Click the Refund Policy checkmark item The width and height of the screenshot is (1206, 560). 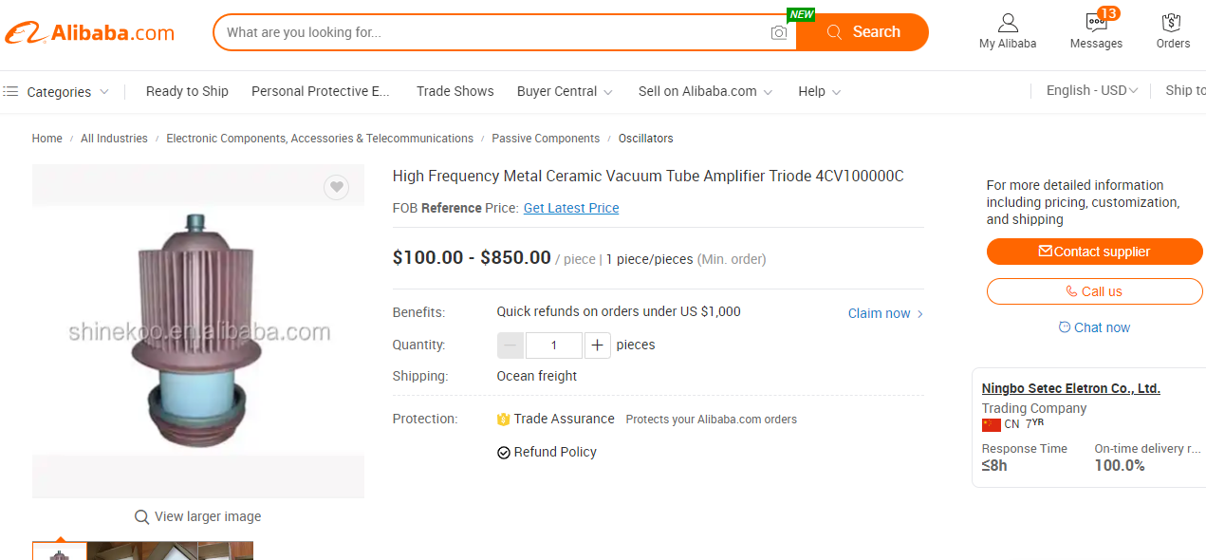504,453
